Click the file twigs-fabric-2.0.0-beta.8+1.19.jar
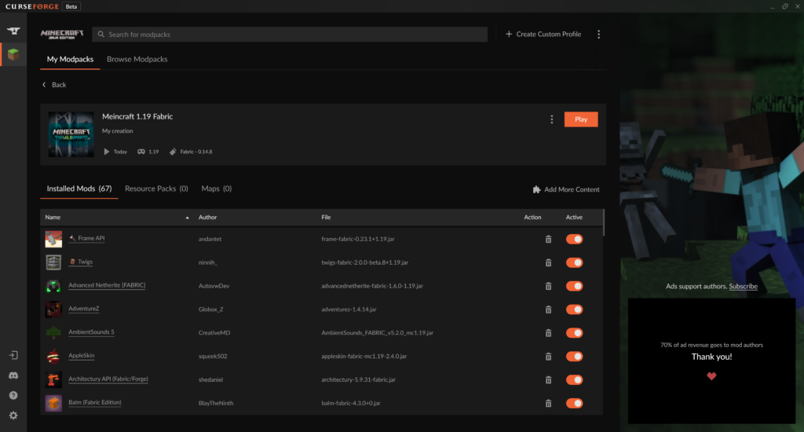 [364, 262]
